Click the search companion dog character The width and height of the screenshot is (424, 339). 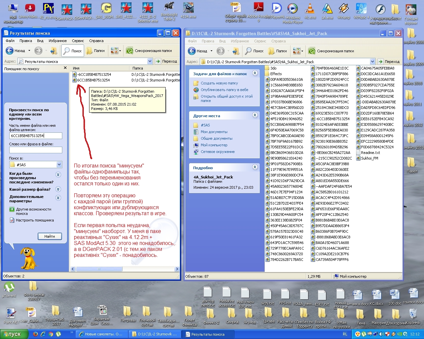29,258
